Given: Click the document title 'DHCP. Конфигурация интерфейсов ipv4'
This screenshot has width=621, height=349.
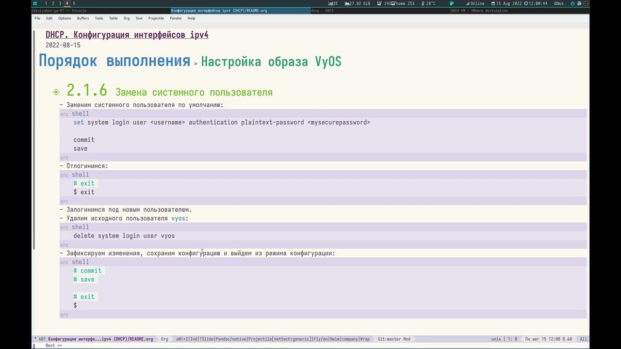Looking at the screenshot, I should tap(127, 35).
